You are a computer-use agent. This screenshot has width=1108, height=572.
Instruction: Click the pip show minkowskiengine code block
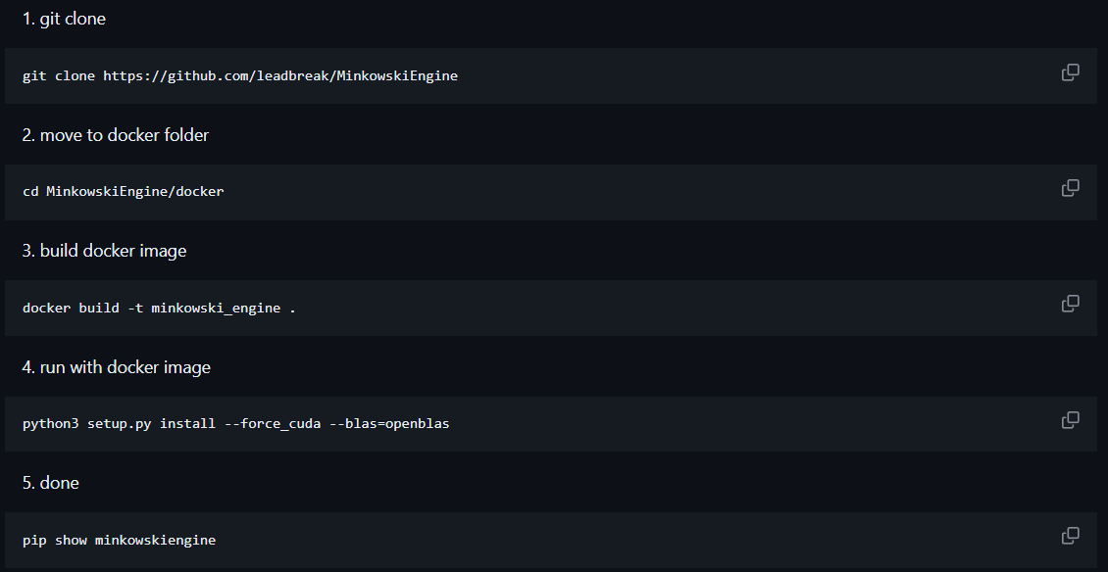[x=119, y=539]
